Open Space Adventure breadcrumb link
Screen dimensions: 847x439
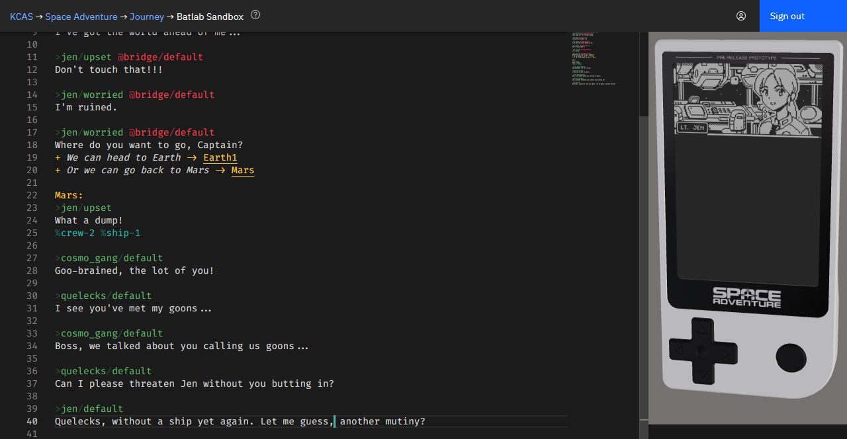point(81,17)
